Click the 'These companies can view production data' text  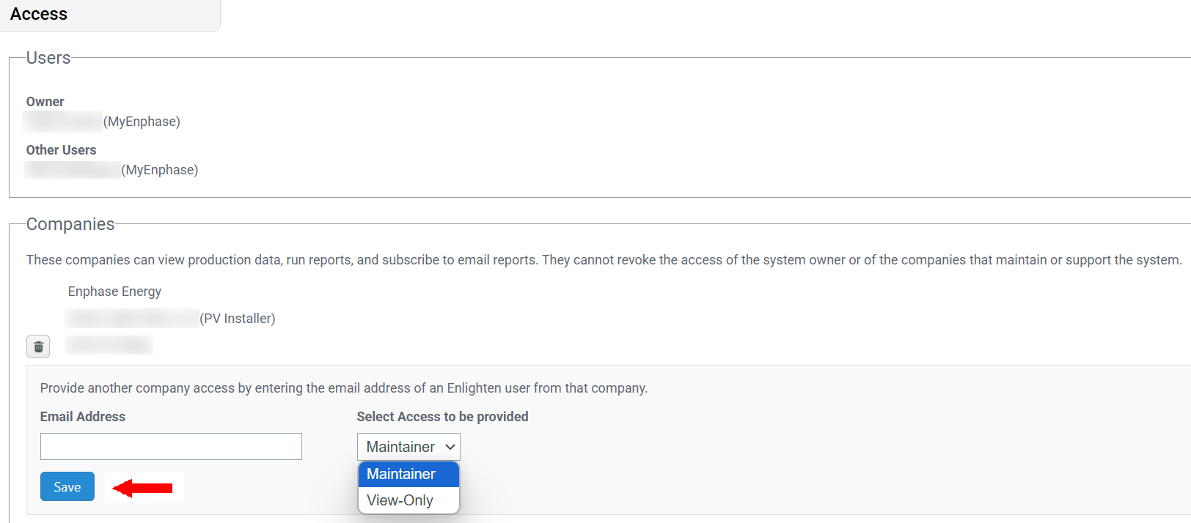[604, 260]
